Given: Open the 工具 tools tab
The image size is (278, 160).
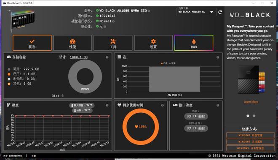Looking at the screenshot, I should pos(113,43).
